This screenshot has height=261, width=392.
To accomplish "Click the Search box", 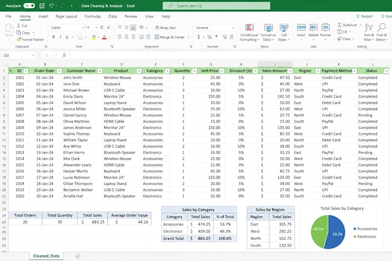I will coord(216,6).
